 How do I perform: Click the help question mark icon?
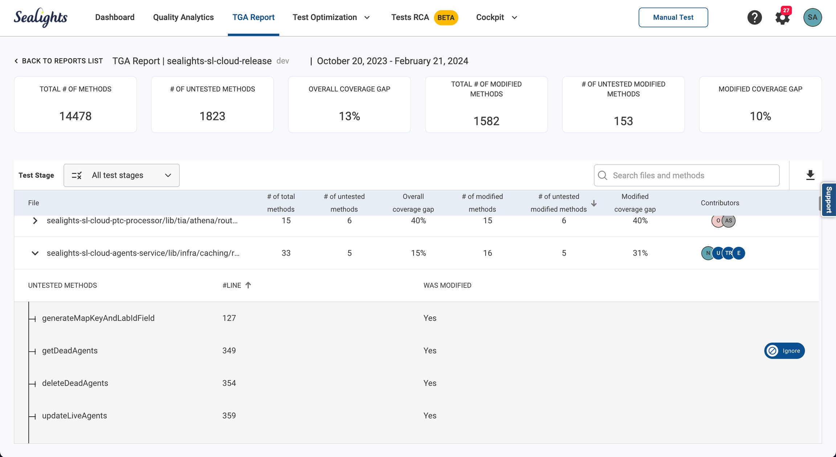tap(754, 17)
